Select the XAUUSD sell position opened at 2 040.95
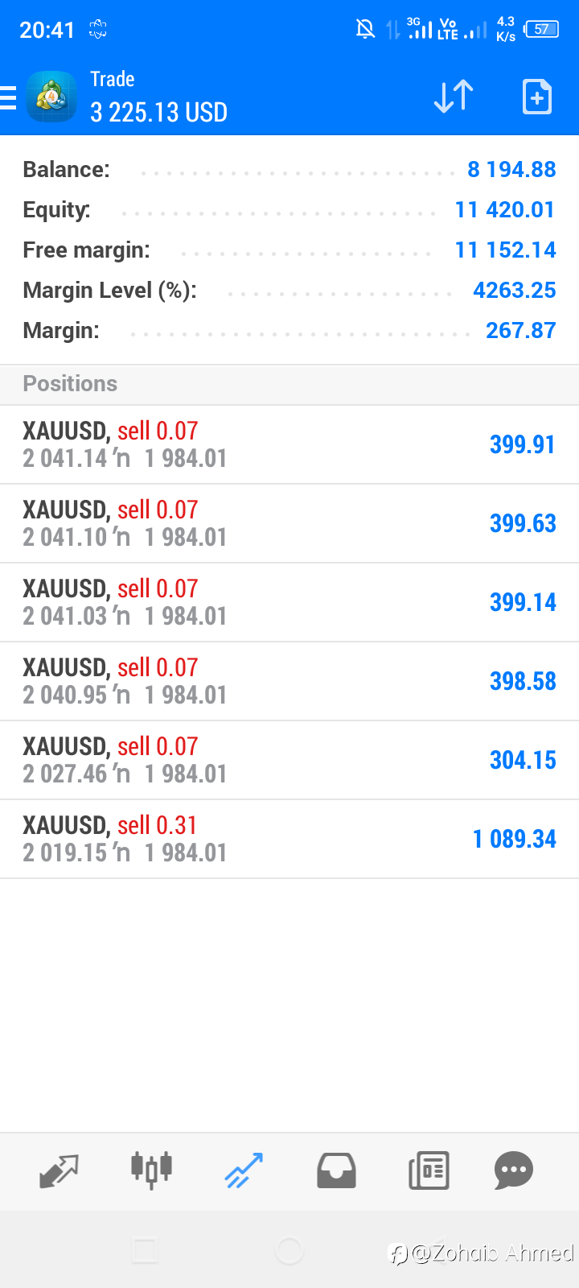579x1288 pixels. (x=289, y=681)
